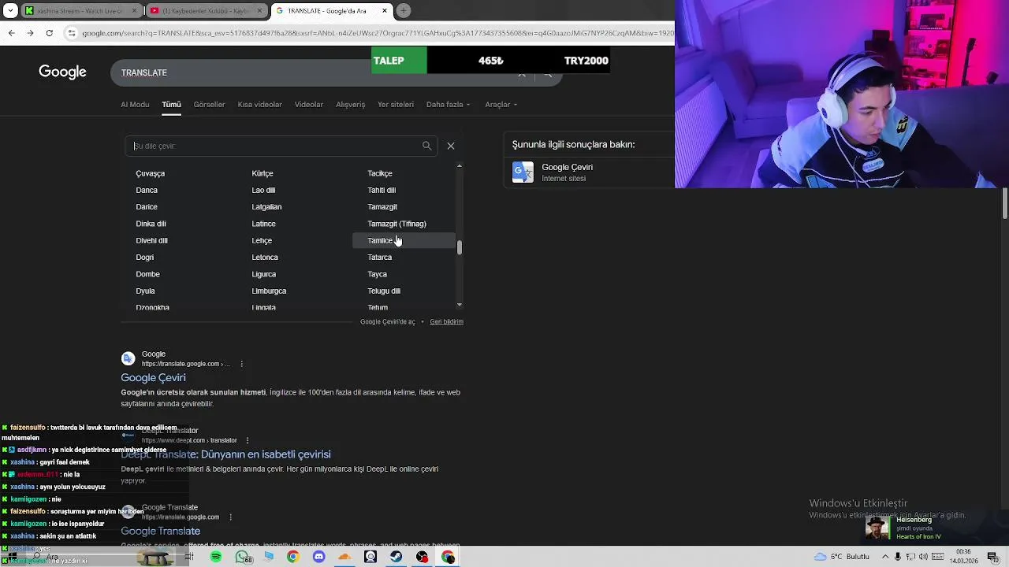
Task: Select Latince language
Action: click(x=263, y=224)
